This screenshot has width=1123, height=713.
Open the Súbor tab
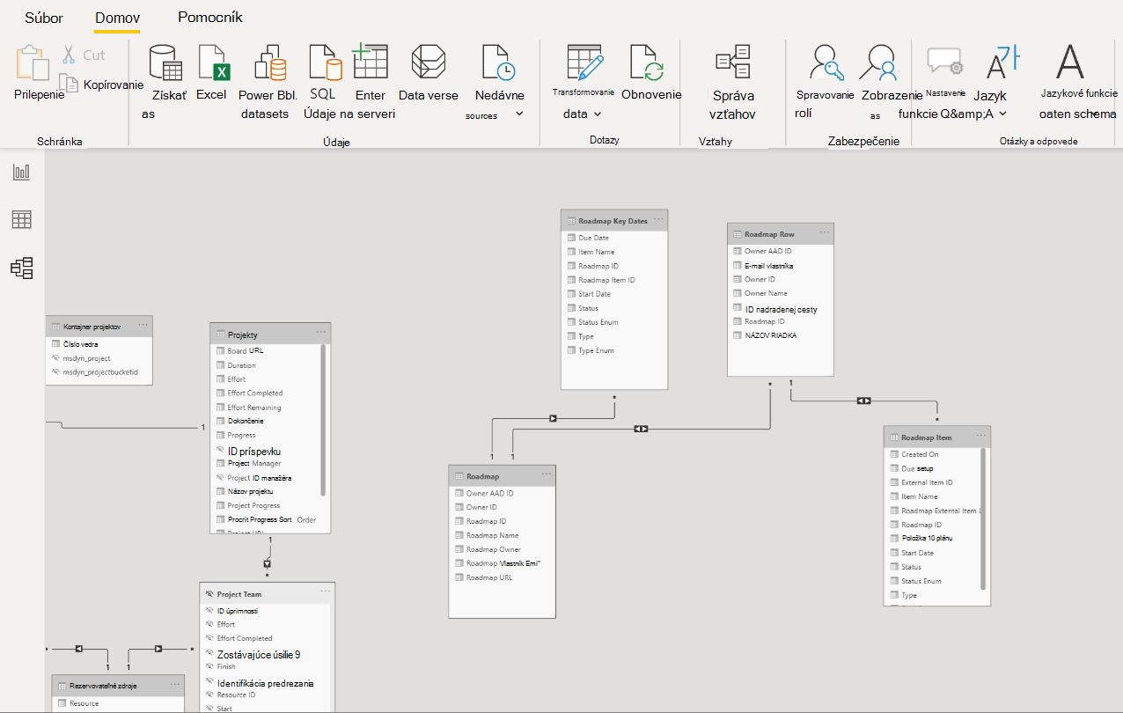(44, 18)
